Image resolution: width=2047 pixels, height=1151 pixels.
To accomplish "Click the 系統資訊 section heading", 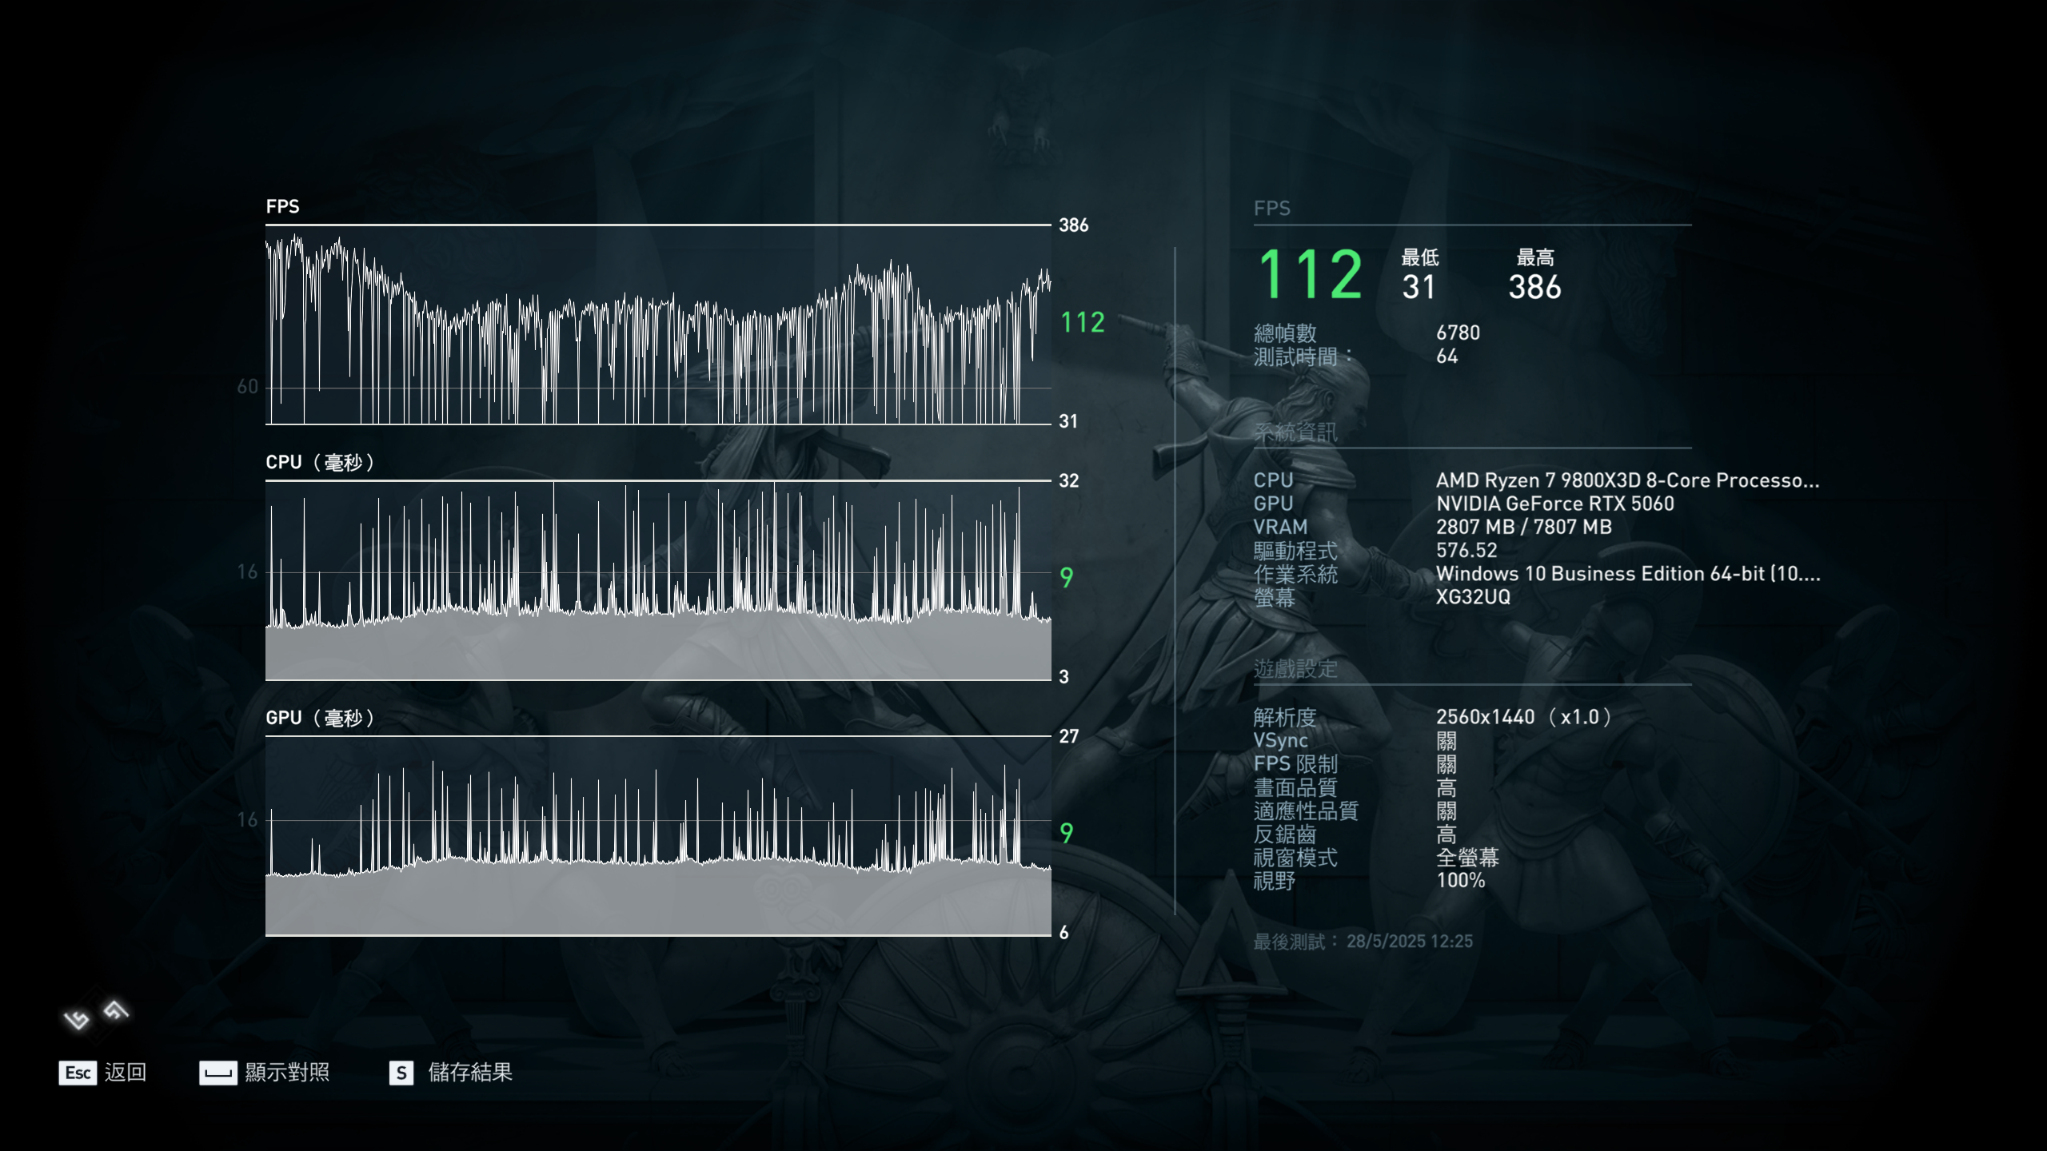I will point(1295,432).
